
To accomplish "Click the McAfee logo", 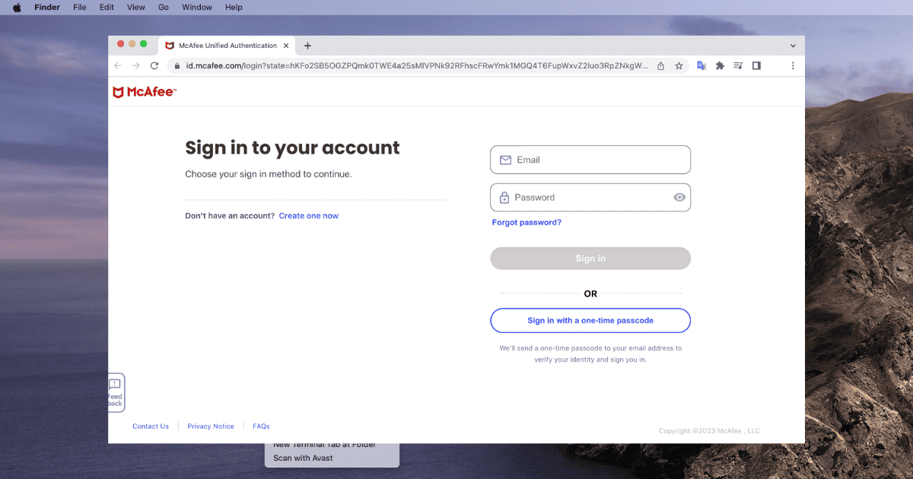I will pyautogui.click(x=145, y=92).
